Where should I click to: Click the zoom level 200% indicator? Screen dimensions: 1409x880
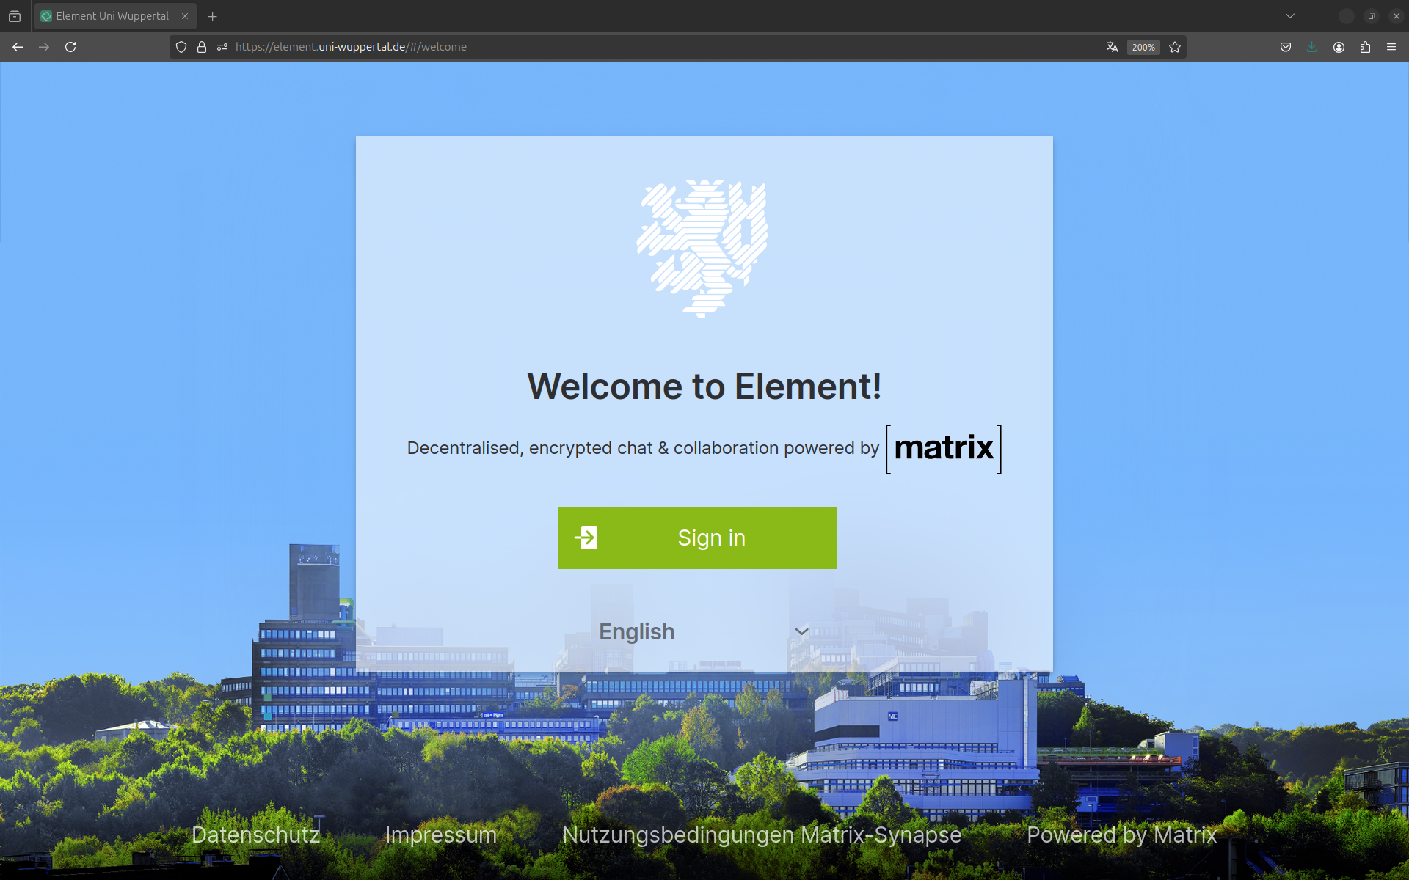pos(1143,47)
